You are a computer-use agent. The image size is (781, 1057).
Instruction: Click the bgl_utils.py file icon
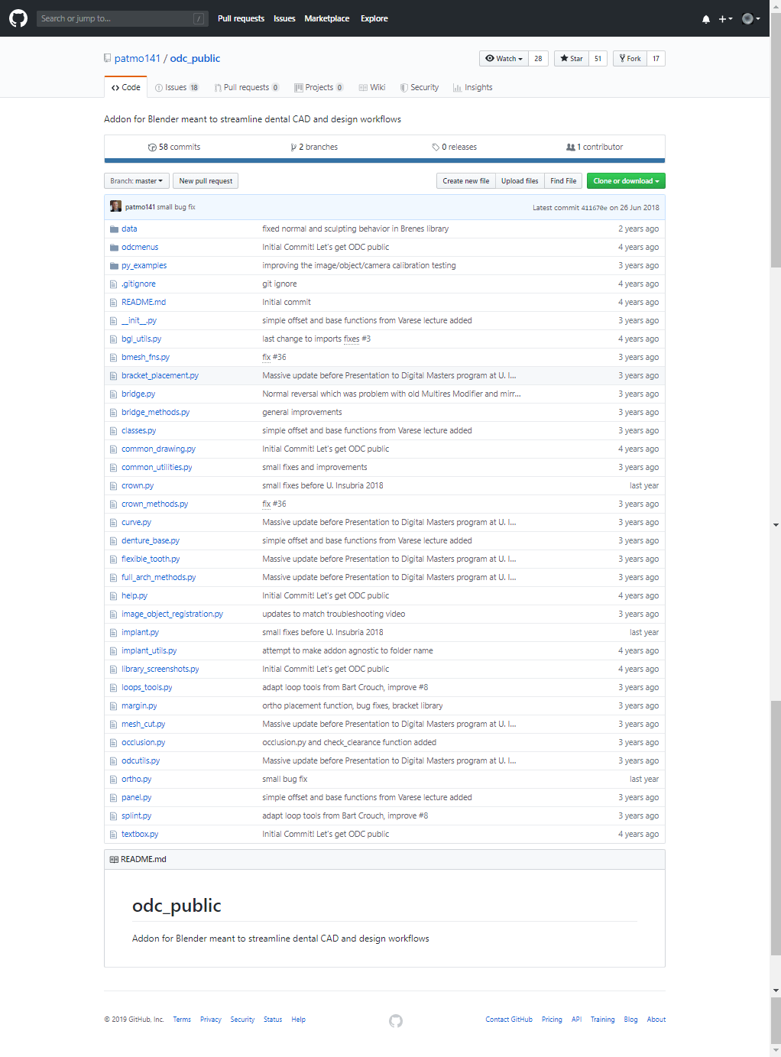[x=113, y=339]
